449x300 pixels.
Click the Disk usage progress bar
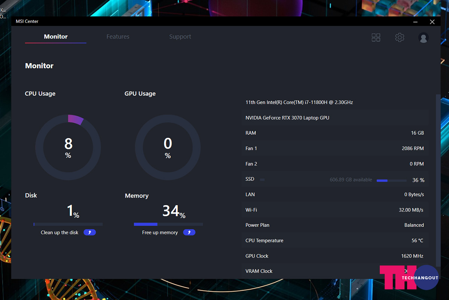pyautogui.click(x=68, y=224)
